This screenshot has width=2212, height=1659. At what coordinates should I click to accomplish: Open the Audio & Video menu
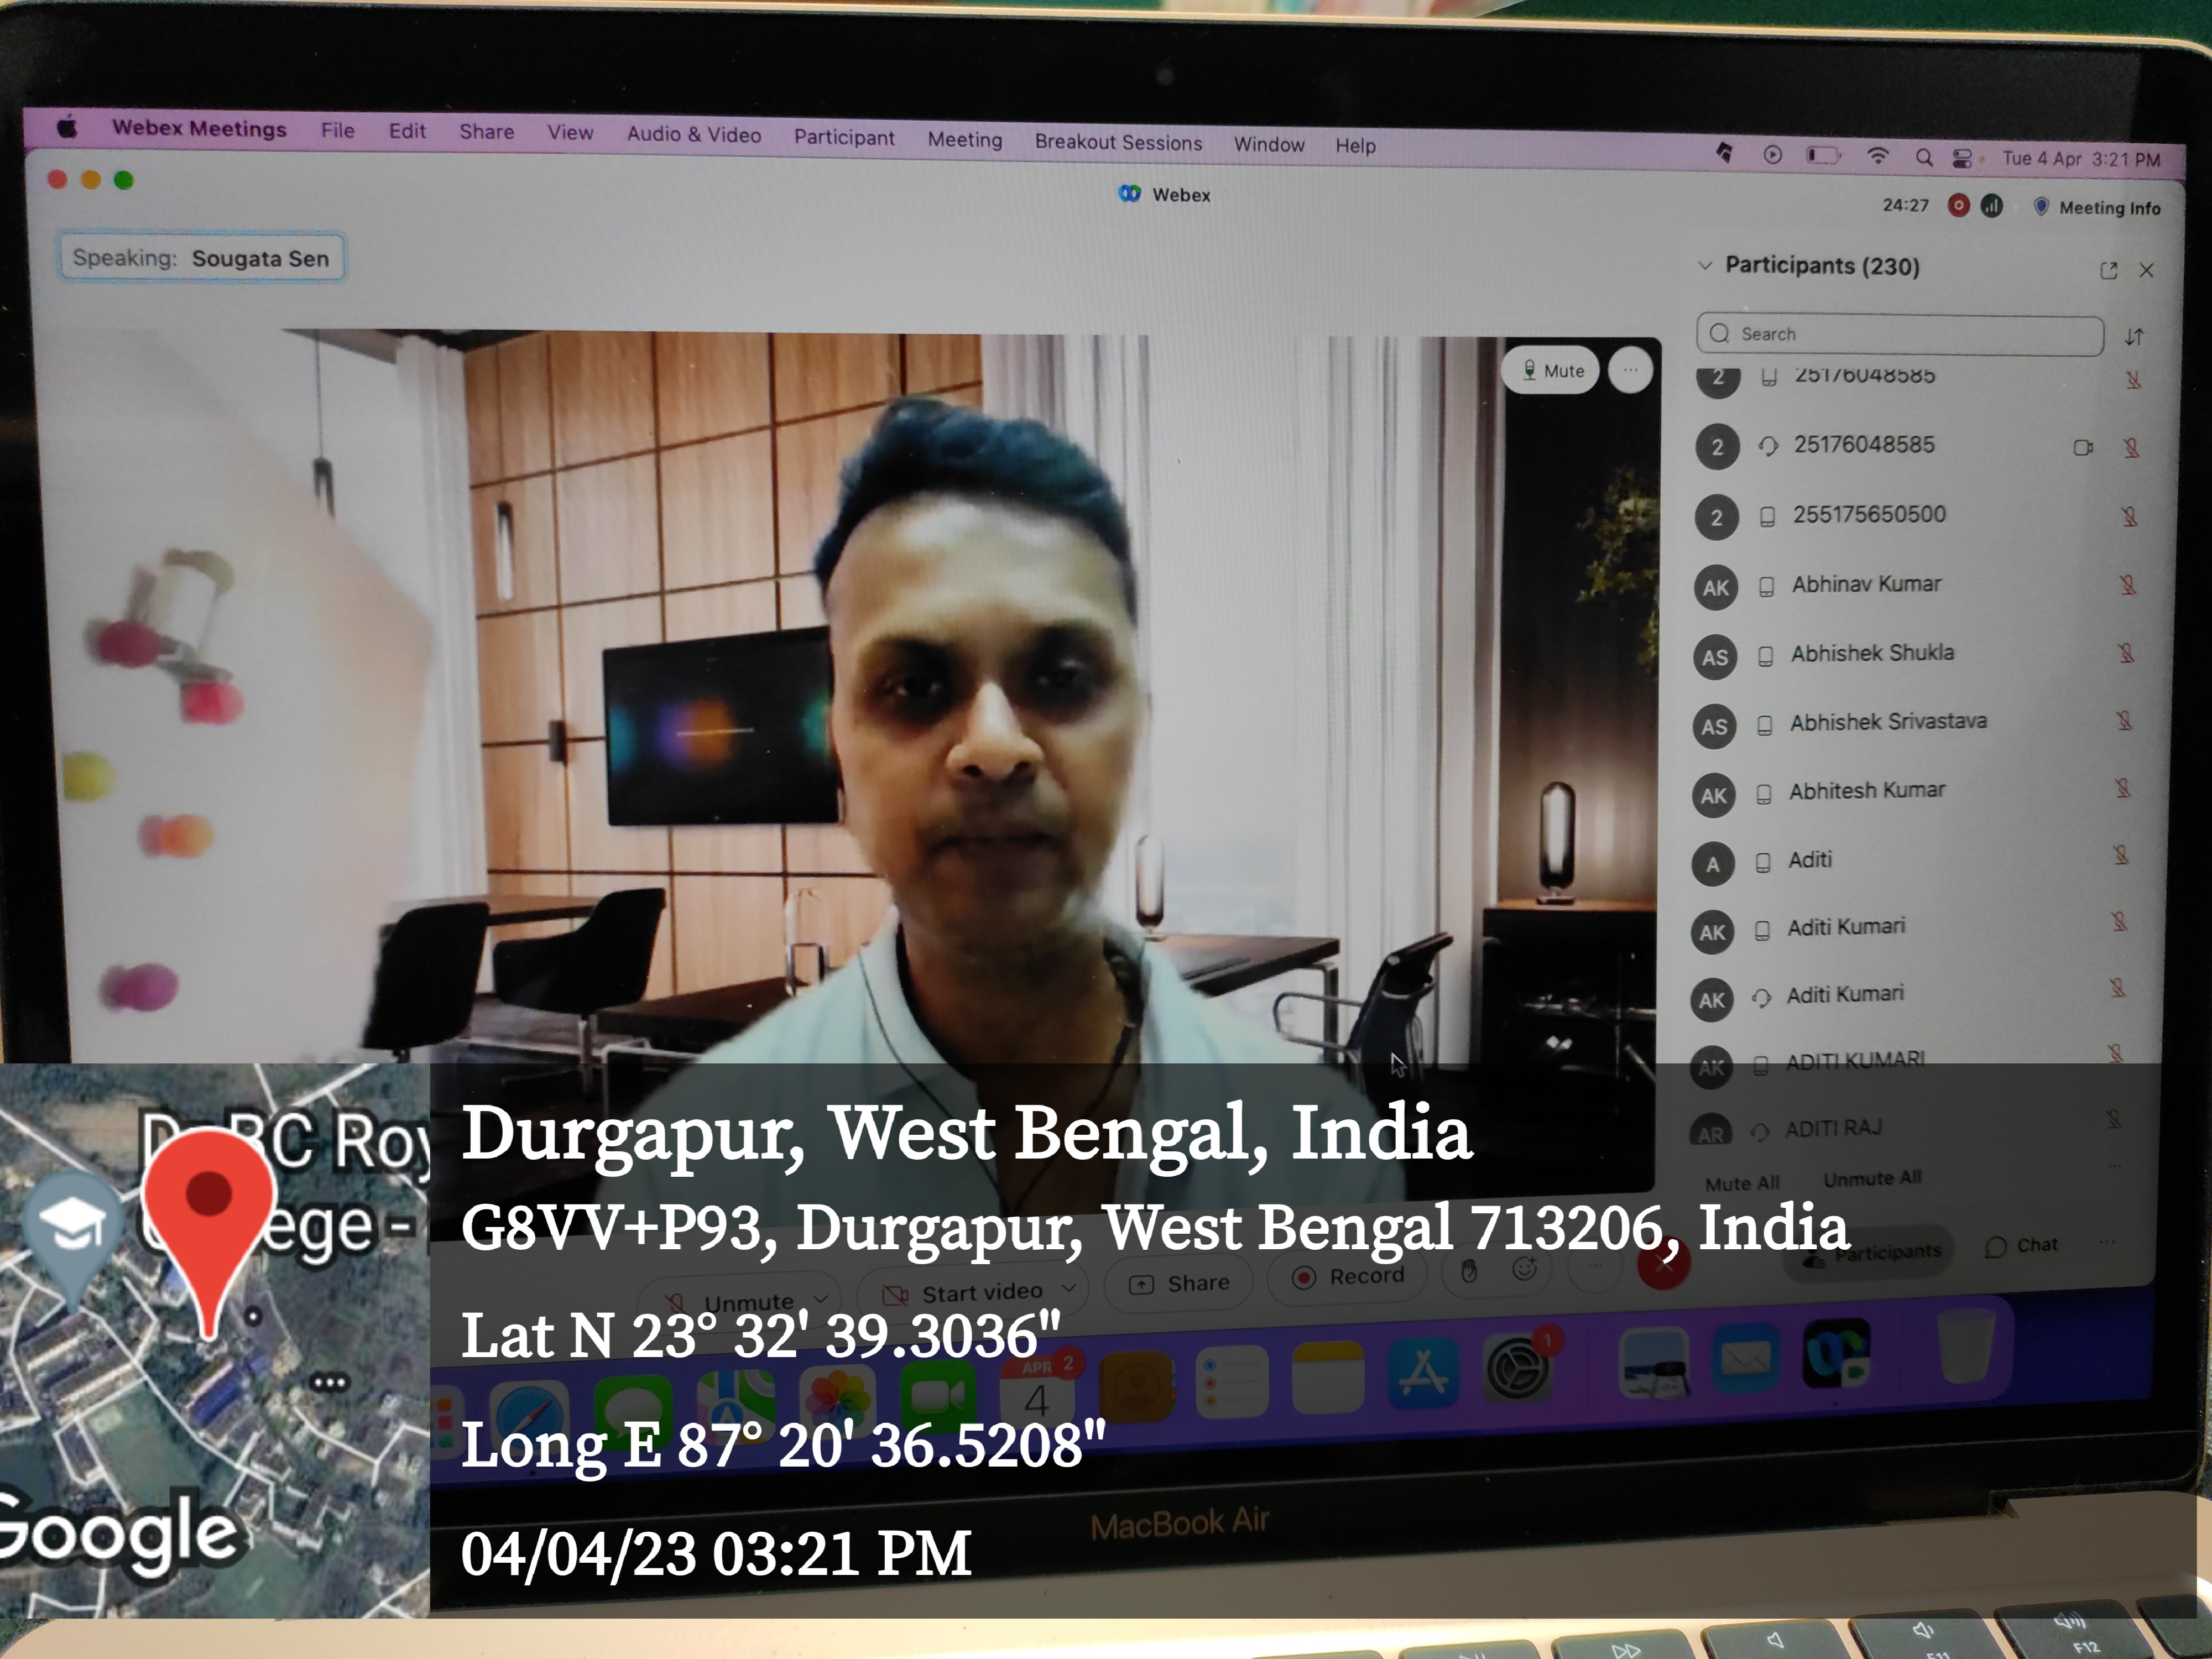pyautogui.click(x=694, y=134)
